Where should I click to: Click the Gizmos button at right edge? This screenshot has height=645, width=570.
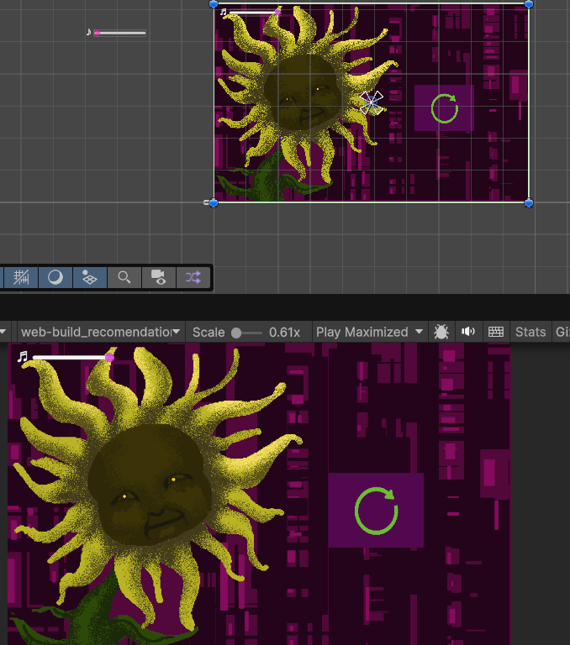[562, 332]
